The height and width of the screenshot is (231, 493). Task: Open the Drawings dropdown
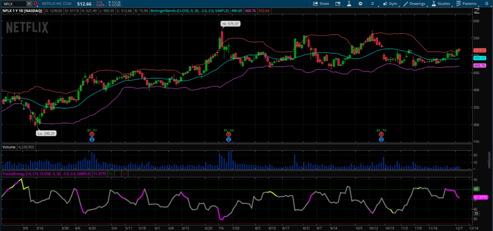pos(415,4)
